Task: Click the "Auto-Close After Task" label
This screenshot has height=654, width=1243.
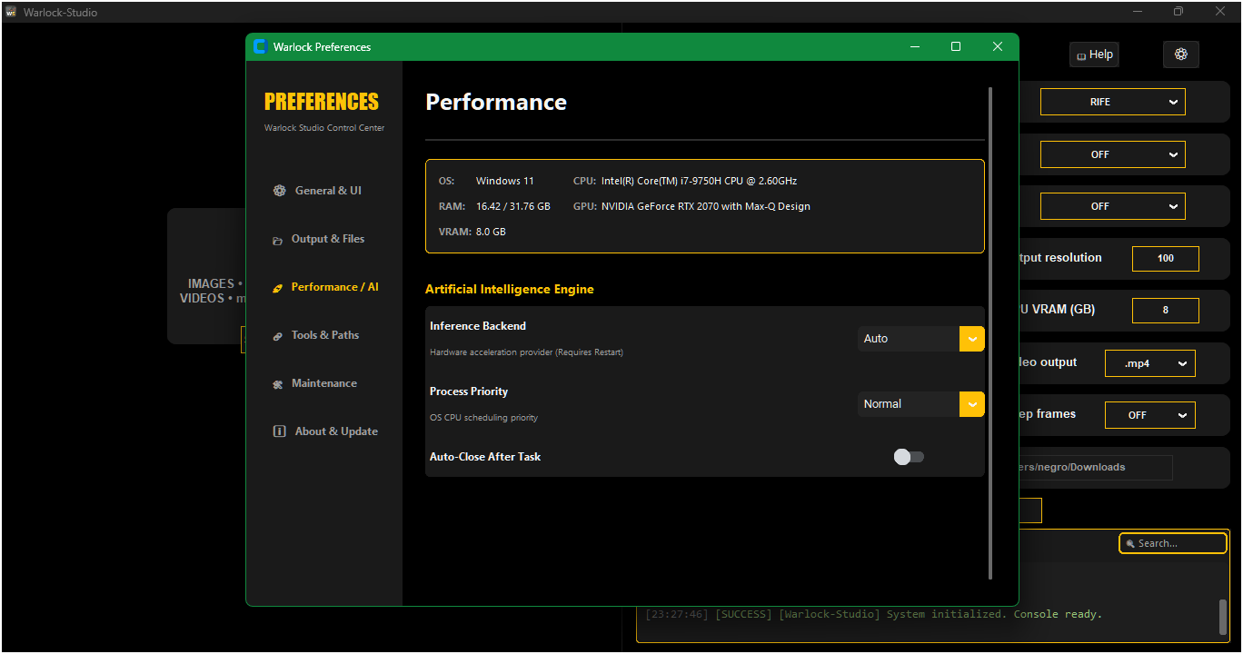Action: [x=485, y=457]
